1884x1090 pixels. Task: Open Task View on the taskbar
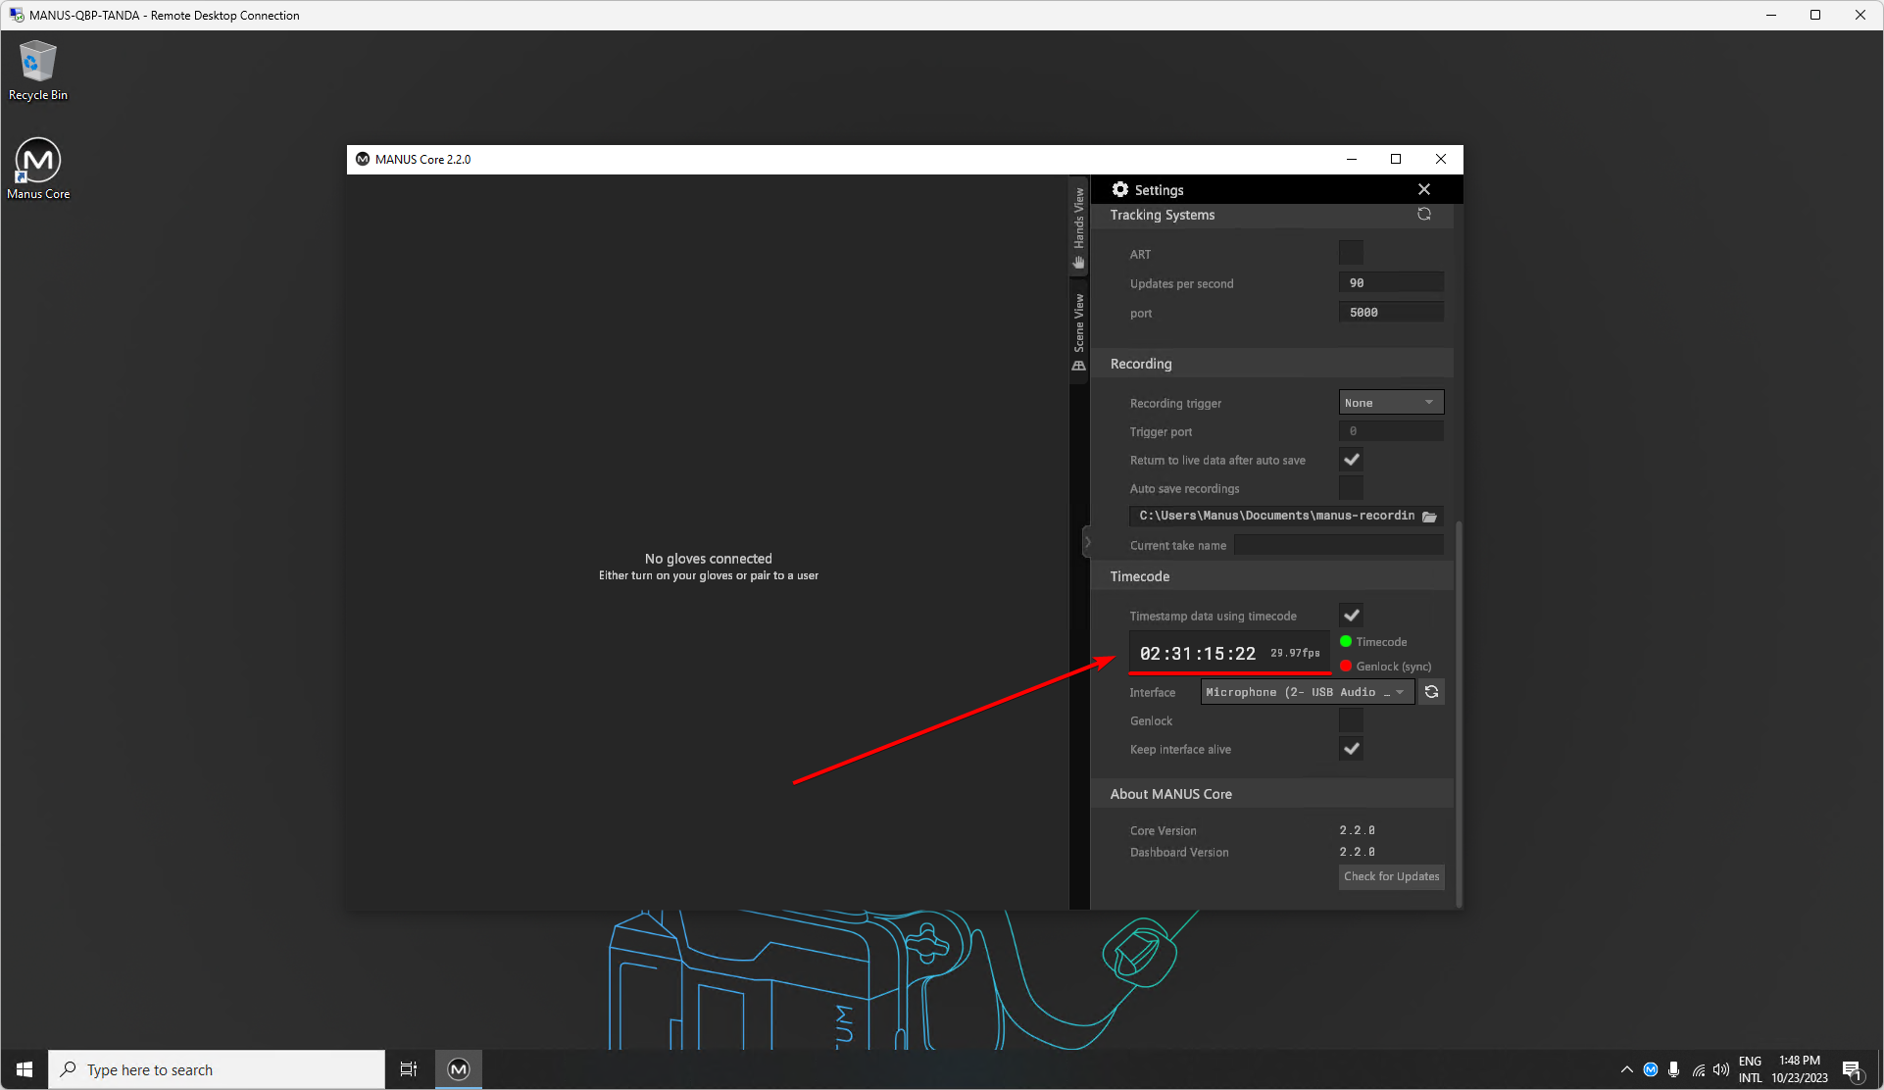pyautogui.click(x=409, y=1069)
